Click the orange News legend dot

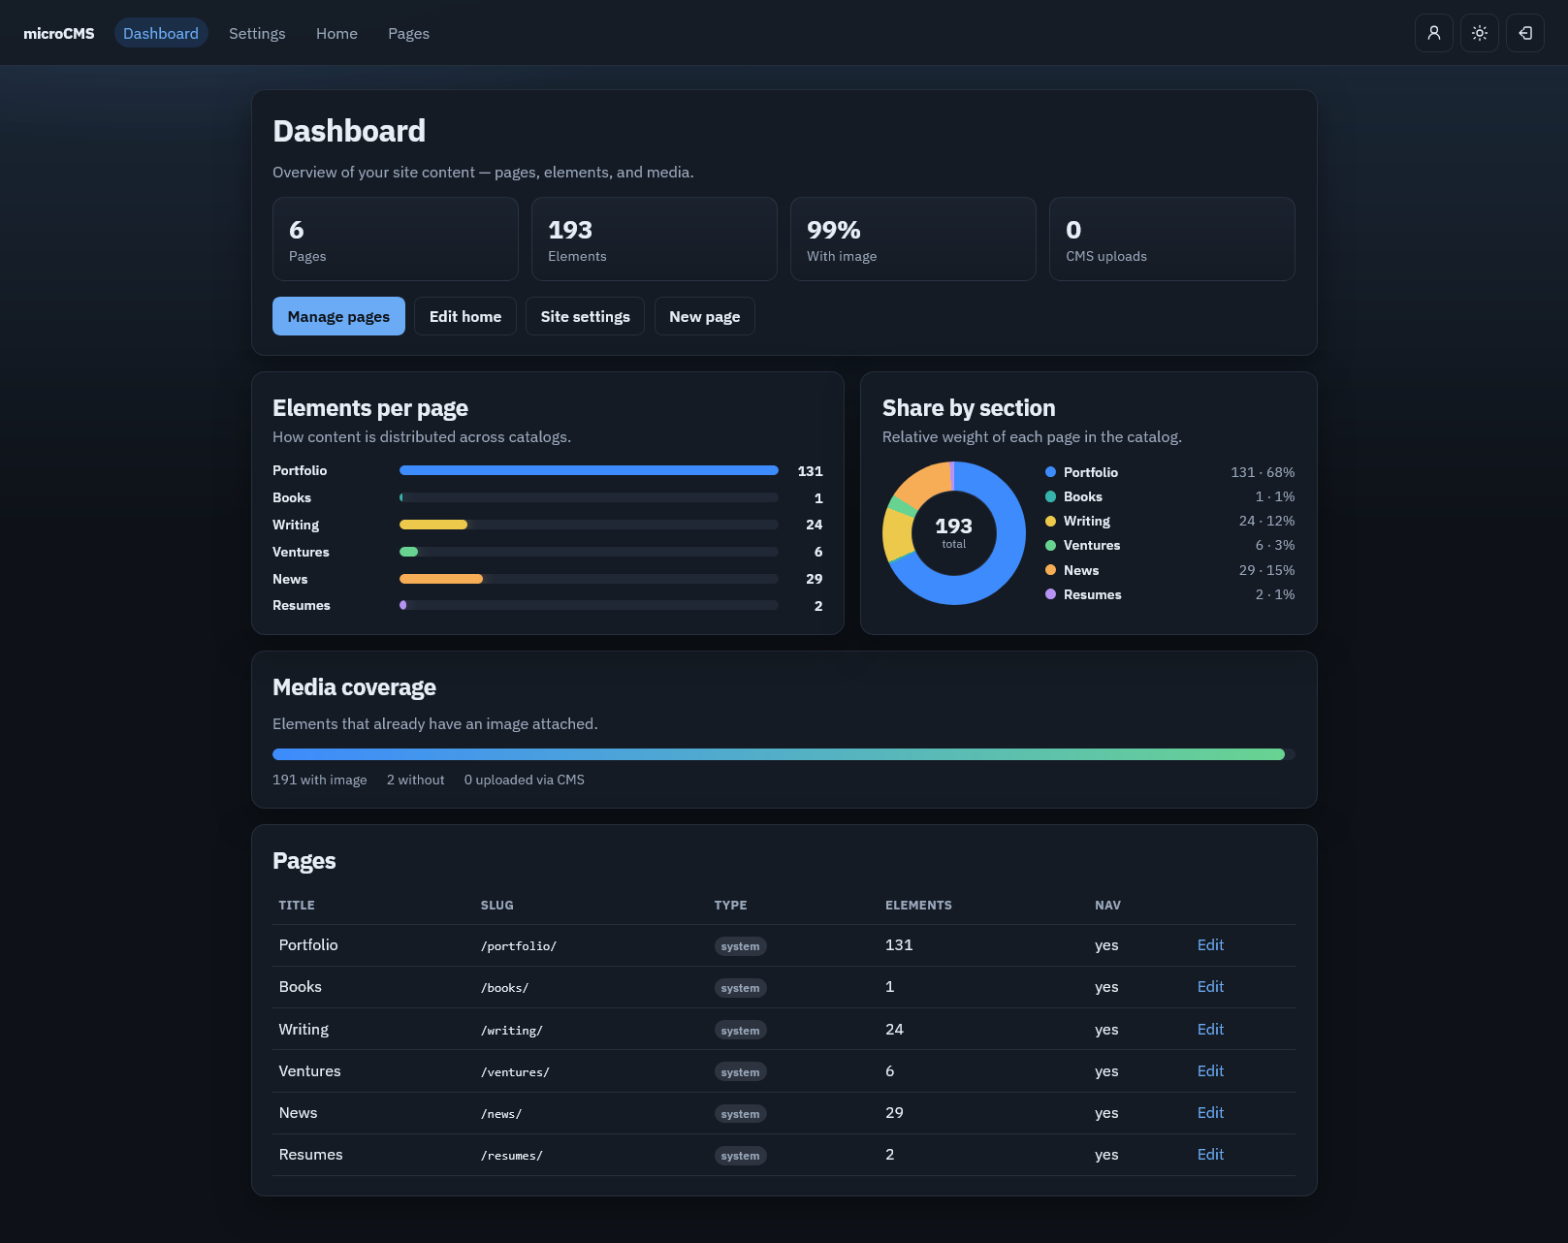pos(1050,570)
